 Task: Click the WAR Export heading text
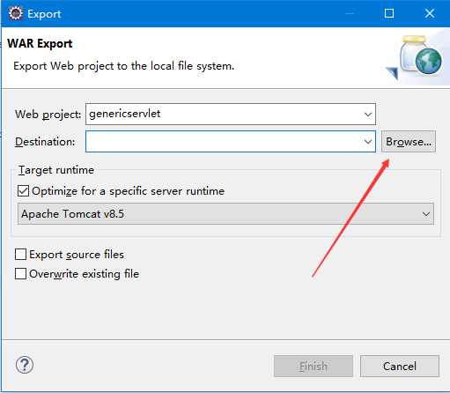click(x=40, y=44)
